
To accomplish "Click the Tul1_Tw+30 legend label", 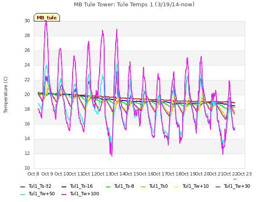I will point(237,186).
